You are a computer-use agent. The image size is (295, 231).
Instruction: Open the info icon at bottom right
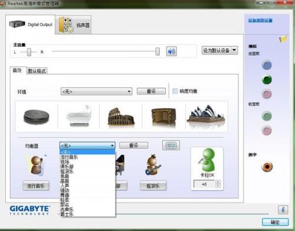[283, 210]
